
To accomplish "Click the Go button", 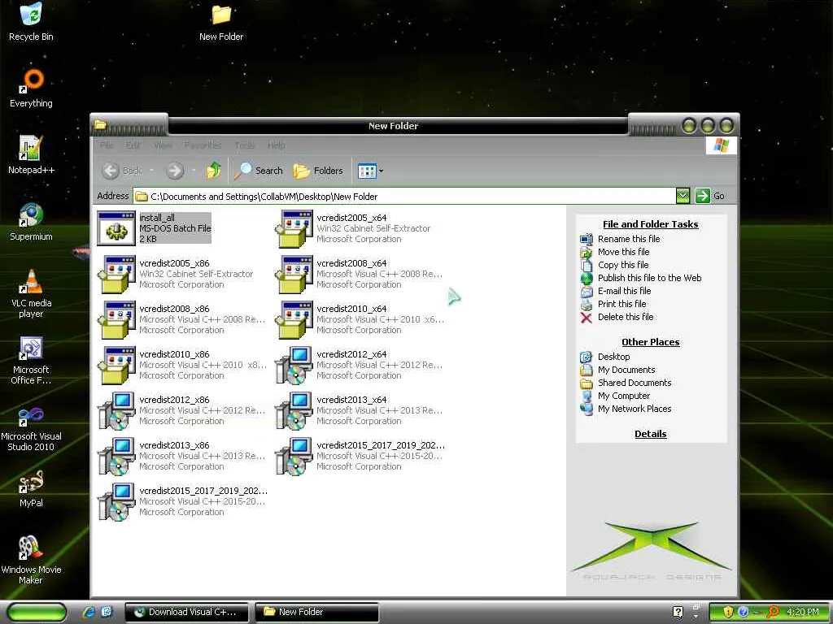I will [x=710, y=196].
